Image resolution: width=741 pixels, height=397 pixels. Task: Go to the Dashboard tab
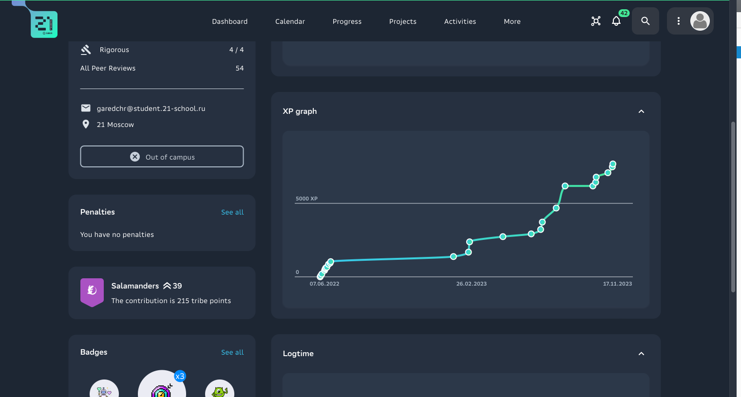pyautogui.click(x=229, y=21)
